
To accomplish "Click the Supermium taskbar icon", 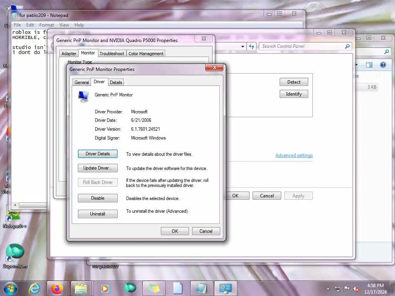I will coord(130,288).
